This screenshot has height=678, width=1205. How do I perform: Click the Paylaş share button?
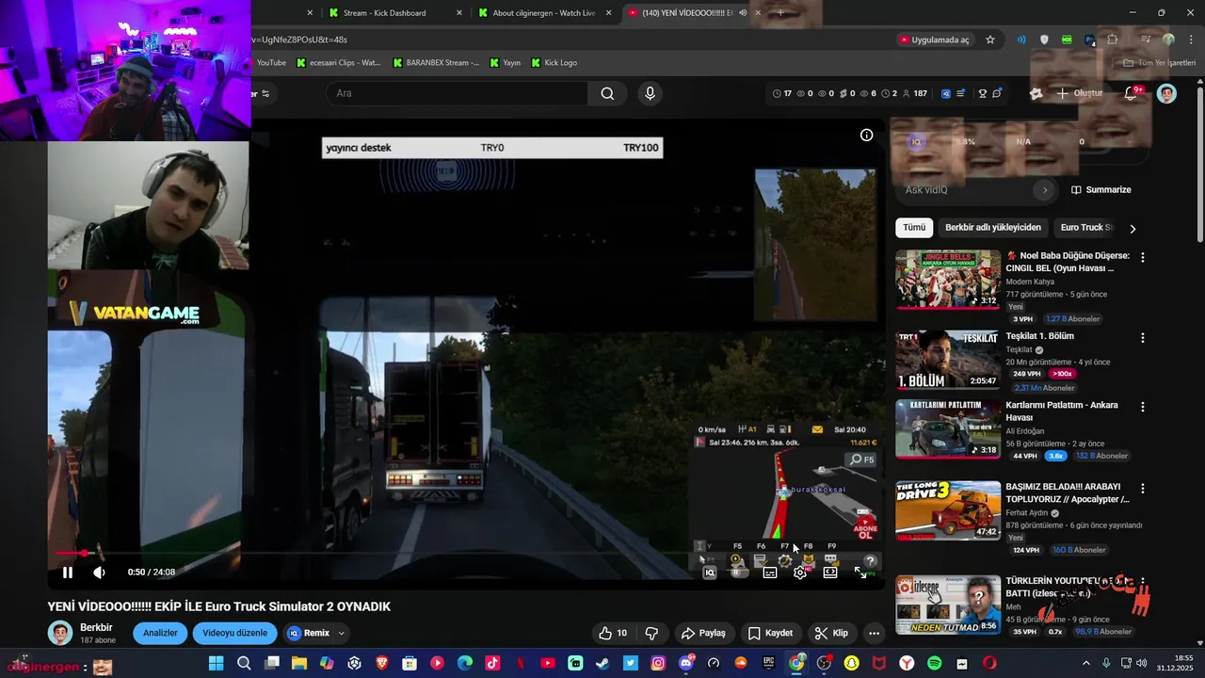[704, 633]
